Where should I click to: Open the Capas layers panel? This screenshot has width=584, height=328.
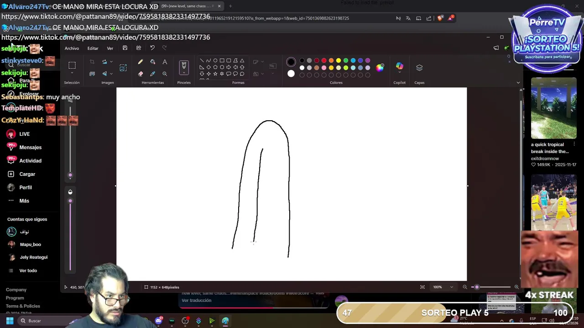[419, 67]
